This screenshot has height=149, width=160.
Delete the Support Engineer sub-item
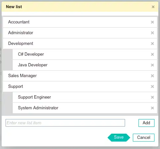pos(152,97)
